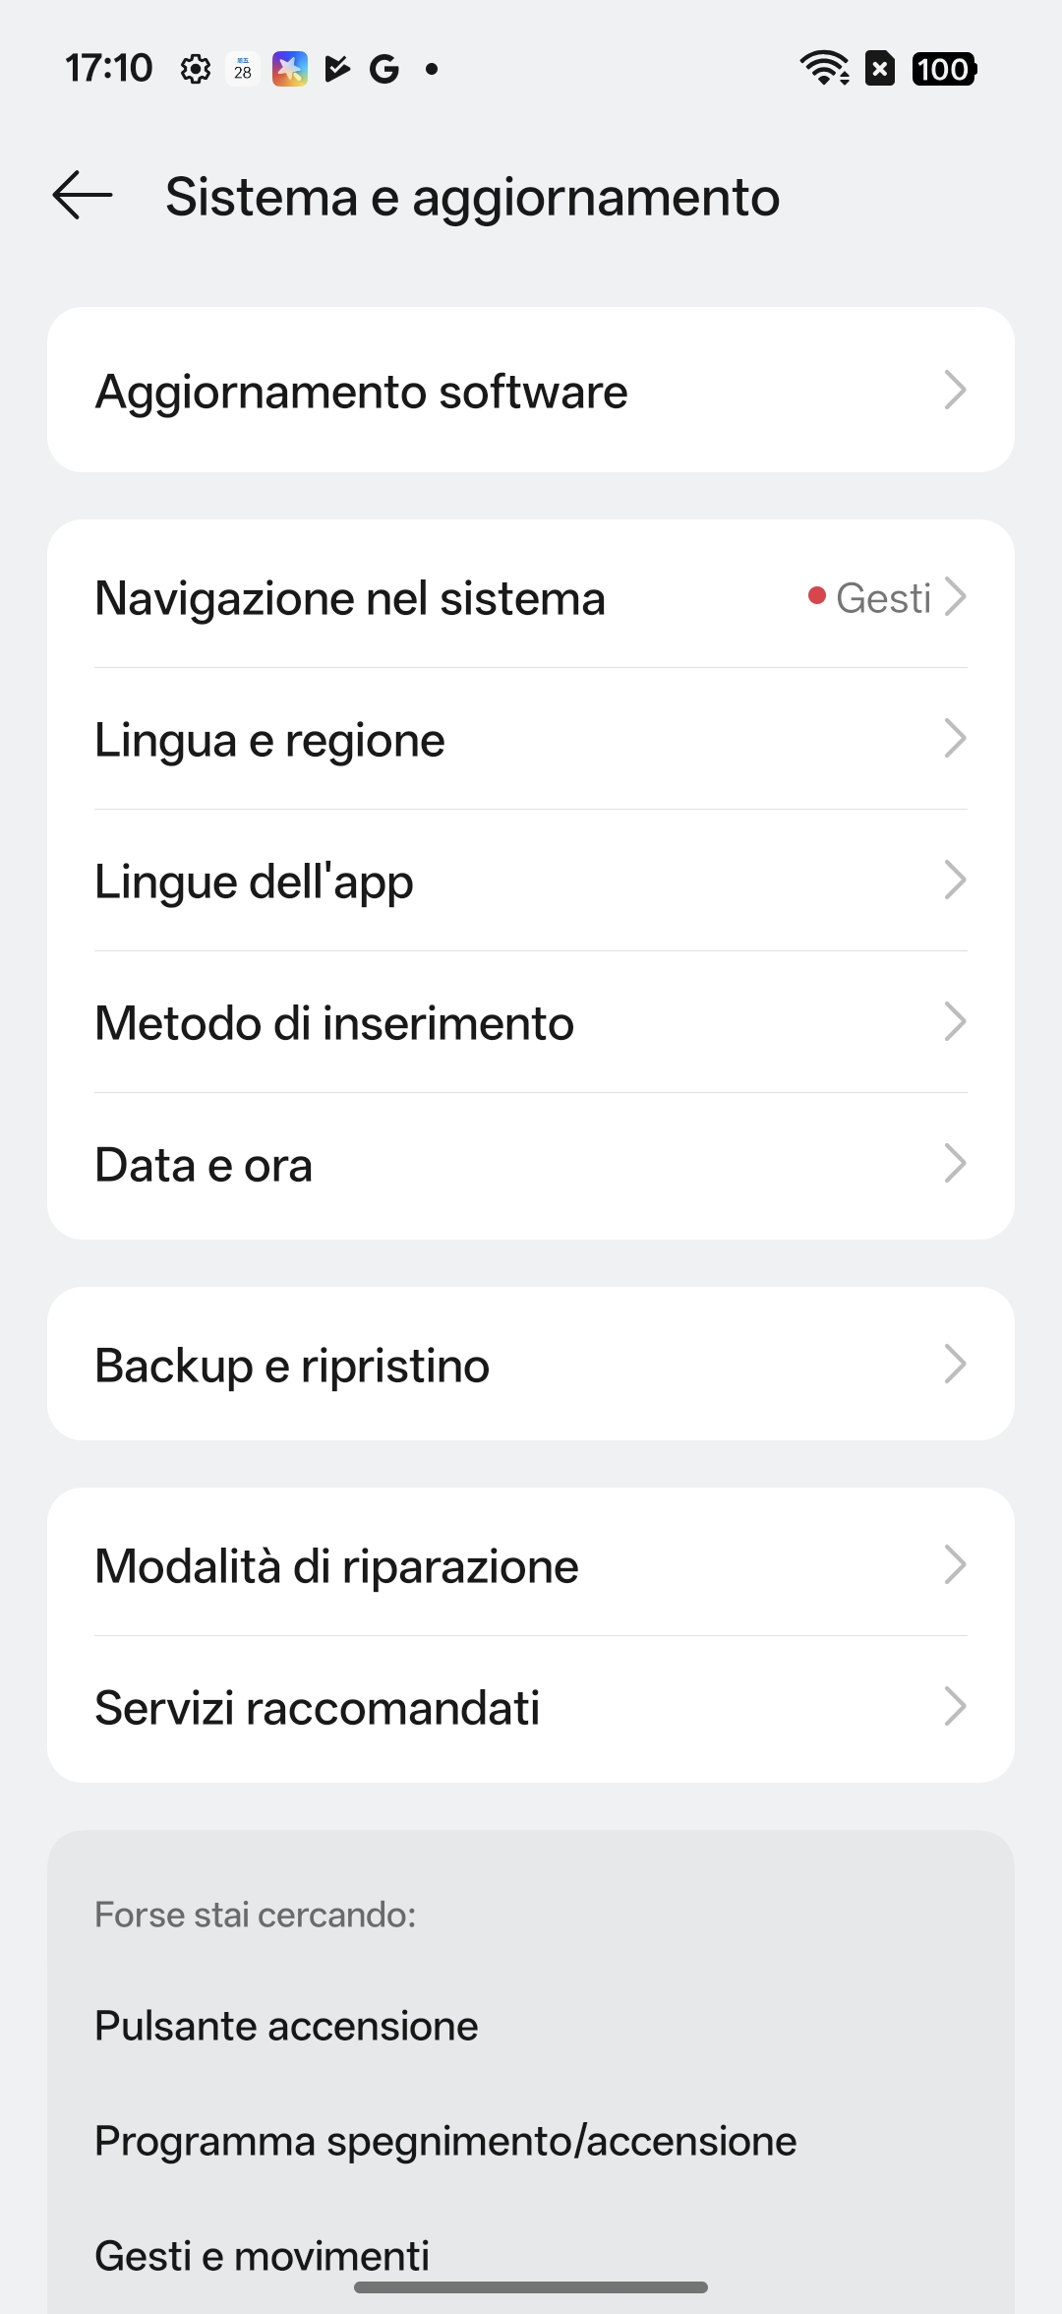Go to Pulsante accensione suggestion
Screen dimensions: 1062x2314
pyautogui.click(x=286, y=2026)
